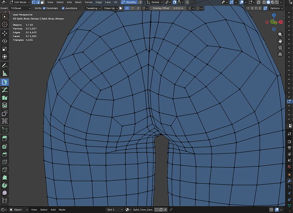Select material preview shading mode

(273, 2)
